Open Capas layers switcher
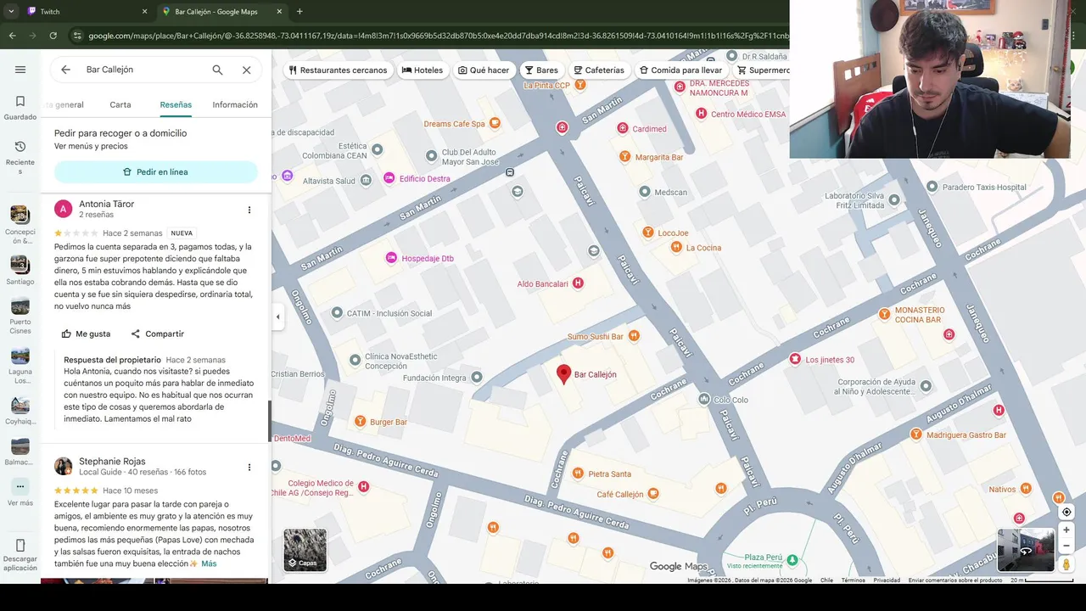 pos(305,550)
